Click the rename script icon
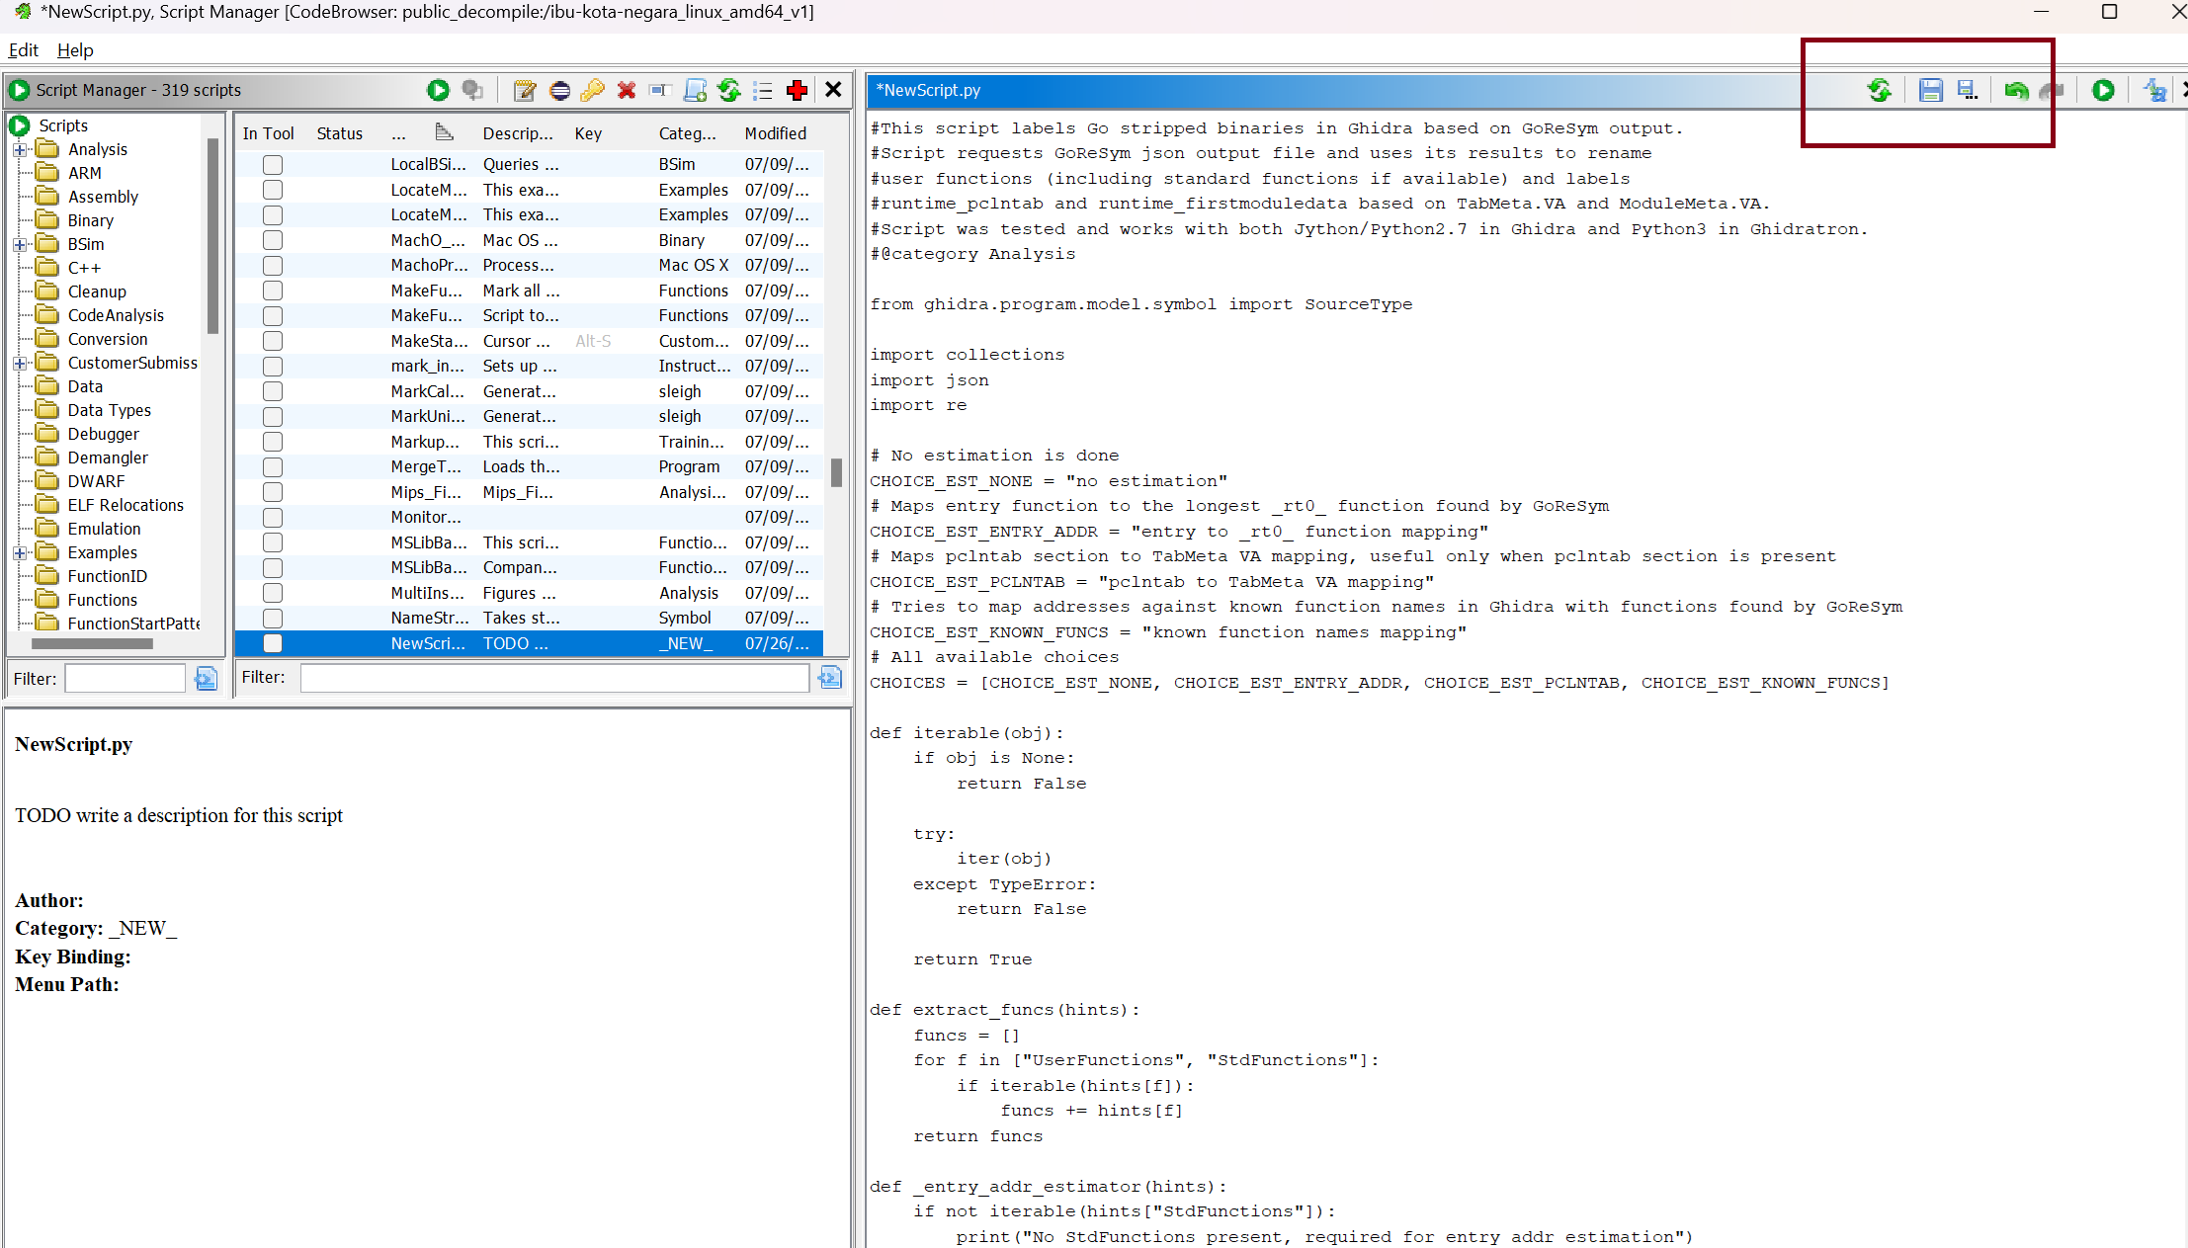The width and height of the screenshot is (2188, 1248). [660, 90]
